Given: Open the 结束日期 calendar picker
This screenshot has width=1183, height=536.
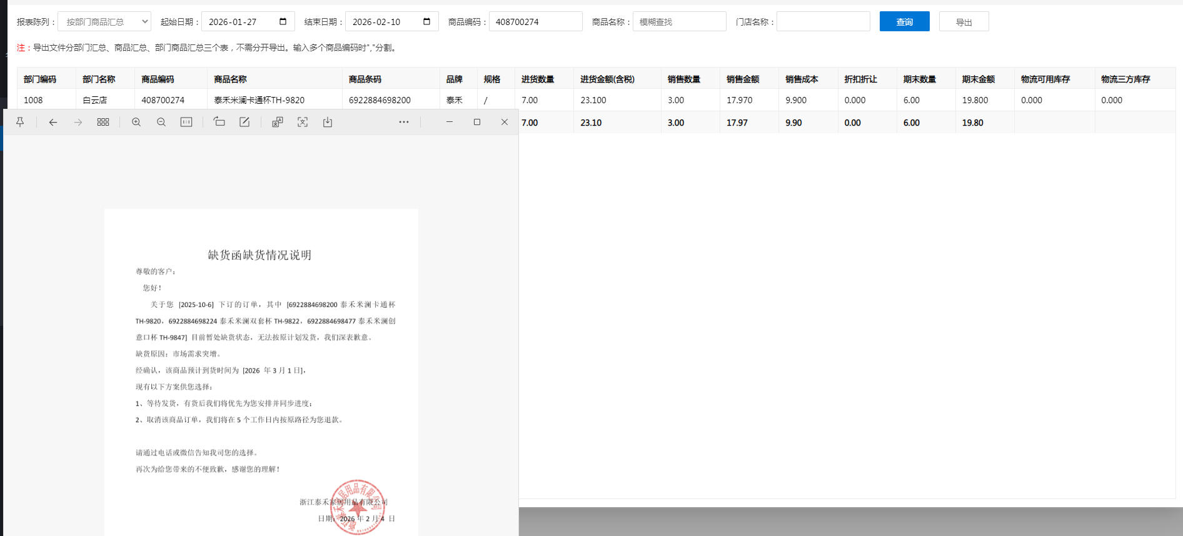Looking at the screenshot, I should 426,22.
